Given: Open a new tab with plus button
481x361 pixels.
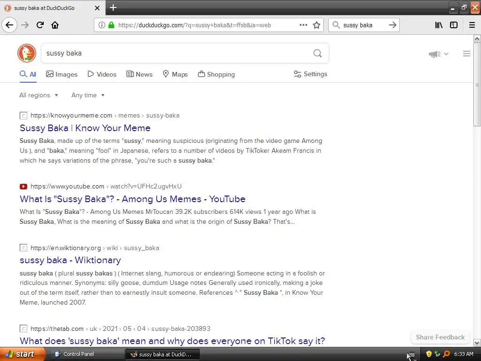Looking at the screenshot, I should (113, 8).
